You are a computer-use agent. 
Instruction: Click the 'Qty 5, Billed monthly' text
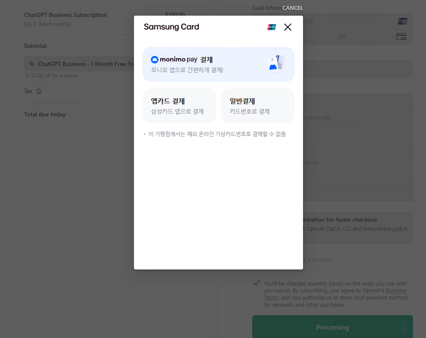47,24
